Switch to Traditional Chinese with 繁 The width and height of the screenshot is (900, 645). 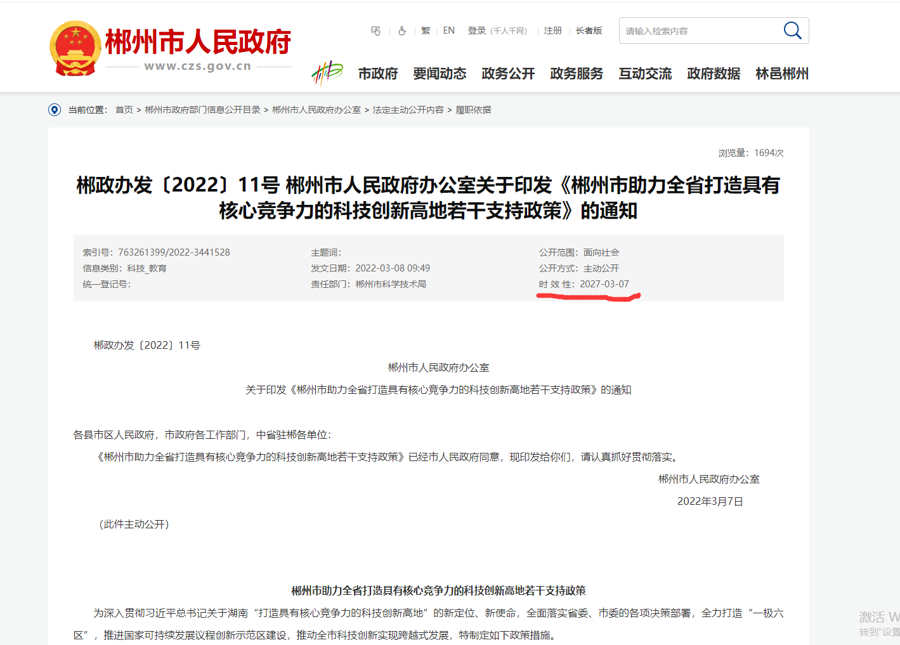[x=426, y=30]
